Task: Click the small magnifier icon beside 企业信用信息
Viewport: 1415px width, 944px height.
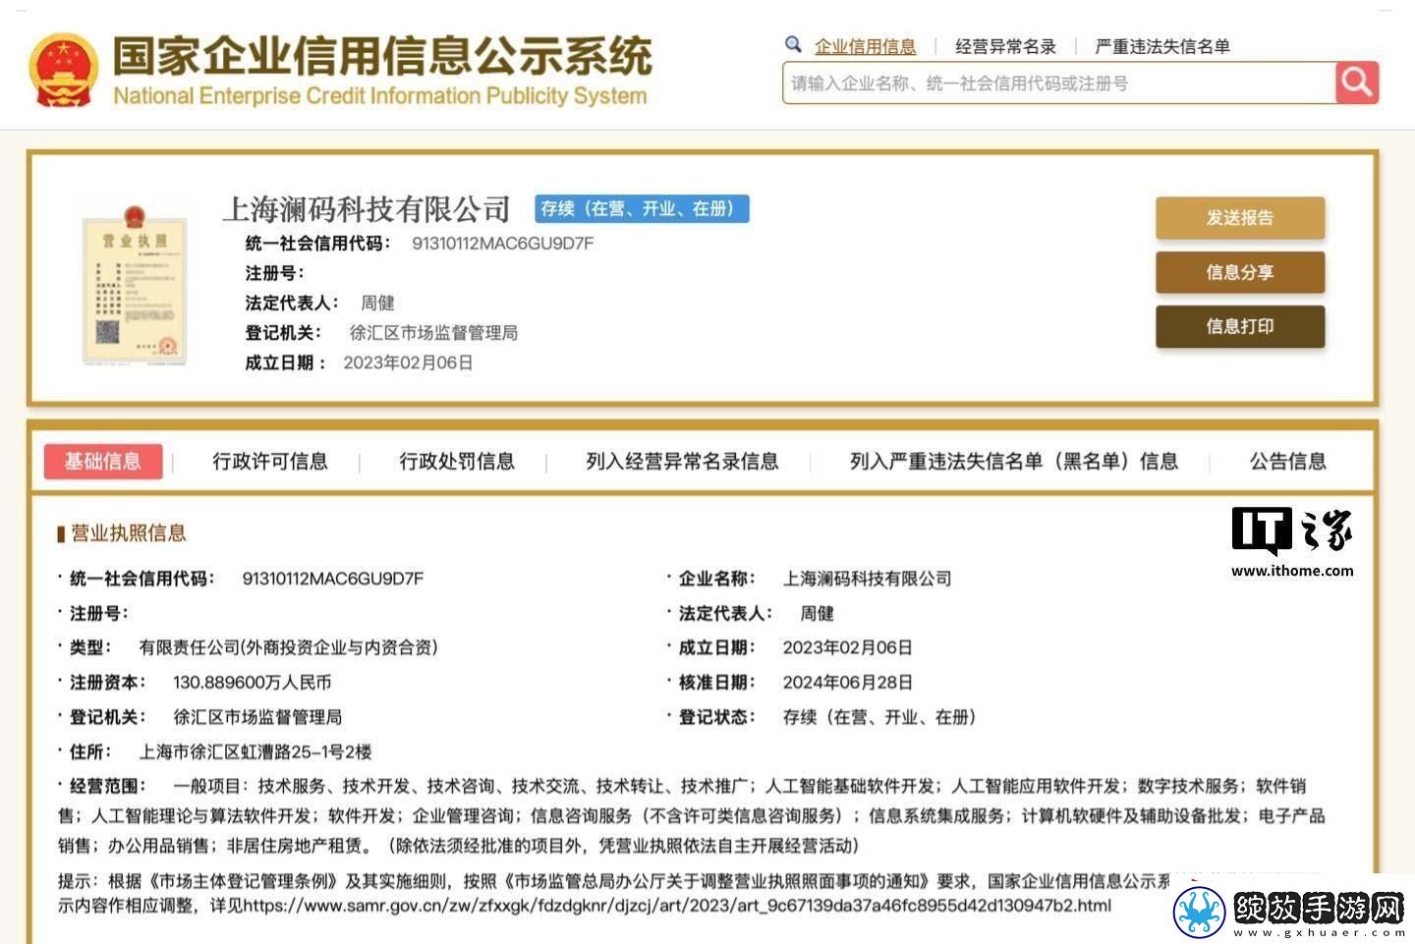Action: point(793,44)
